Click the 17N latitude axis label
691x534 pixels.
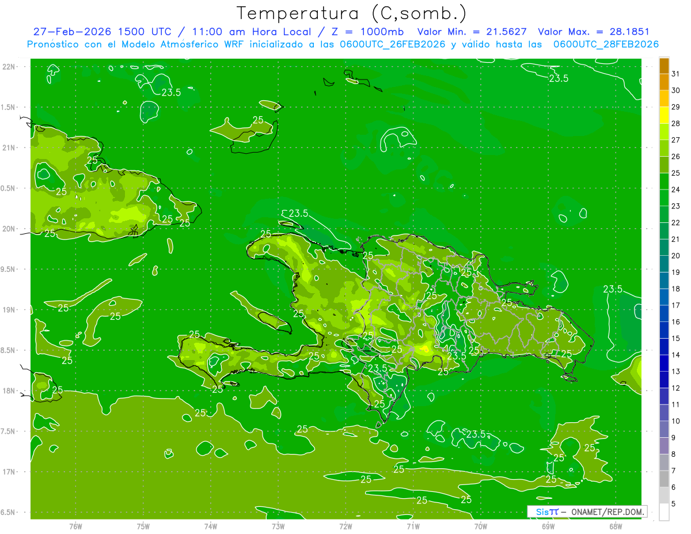click(9, 472)
